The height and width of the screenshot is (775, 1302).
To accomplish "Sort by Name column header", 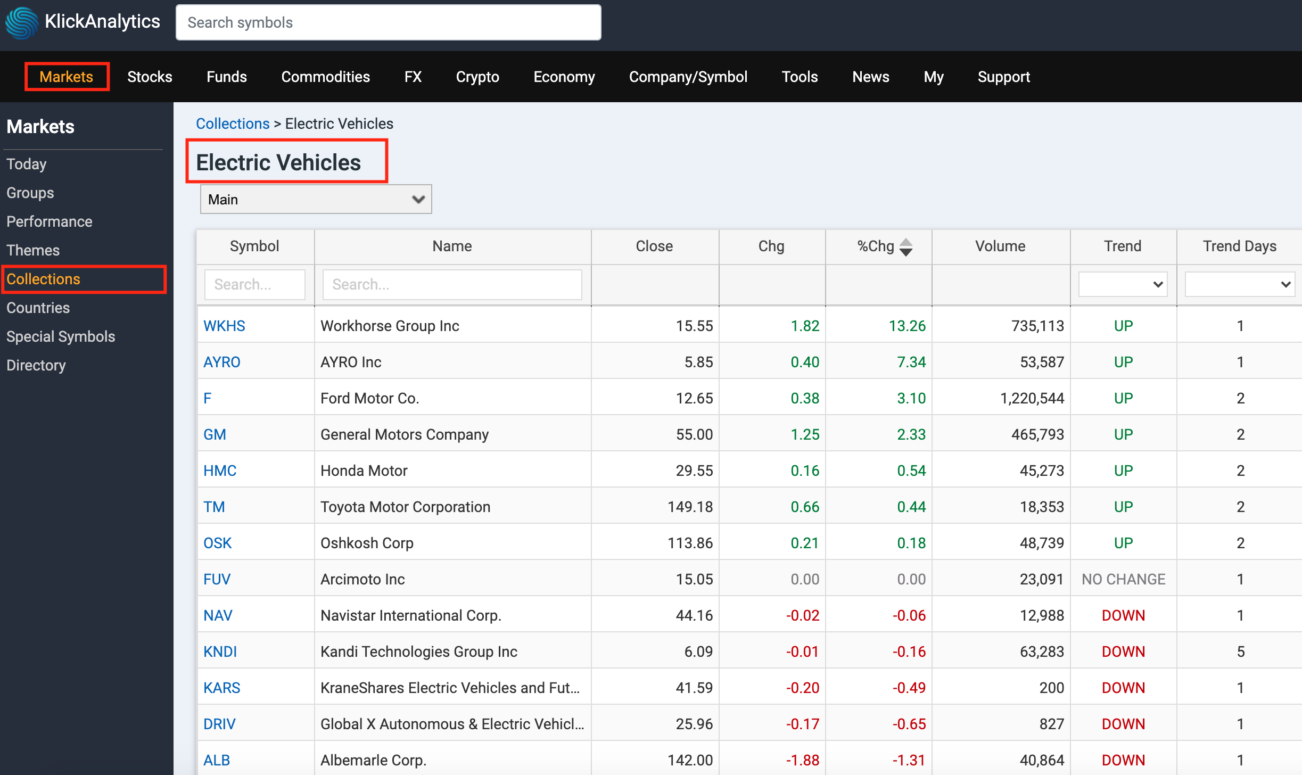I will pyautogui.click(x=452, y=246).
